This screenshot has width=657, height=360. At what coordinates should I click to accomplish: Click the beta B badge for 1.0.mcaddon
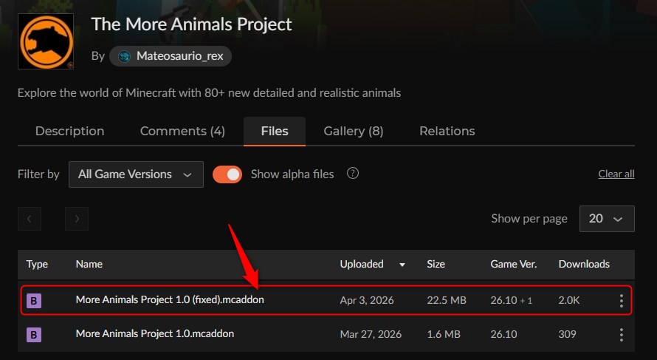(34, 334)
